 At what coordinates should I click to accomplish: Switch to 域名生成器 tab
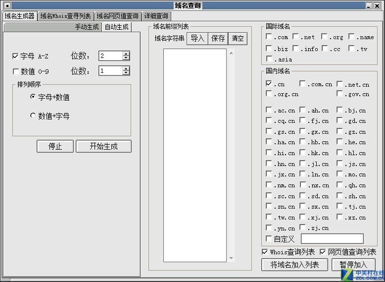[x=20, y=16]
